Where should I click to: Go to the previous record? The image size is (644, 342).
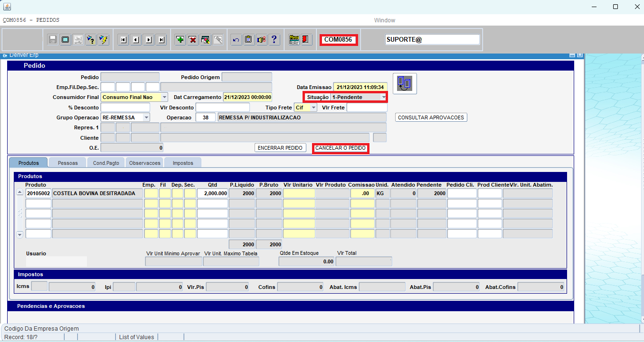click(x=136, y=40)
